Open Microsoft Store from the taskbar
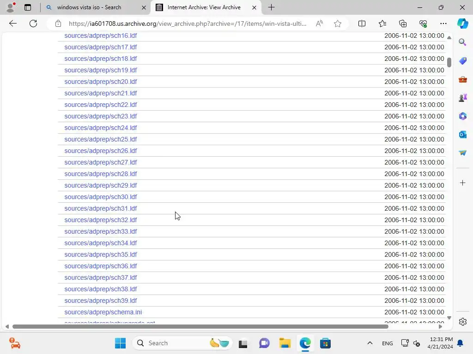Viewport: 473px width, 354px height. point(325,343)
